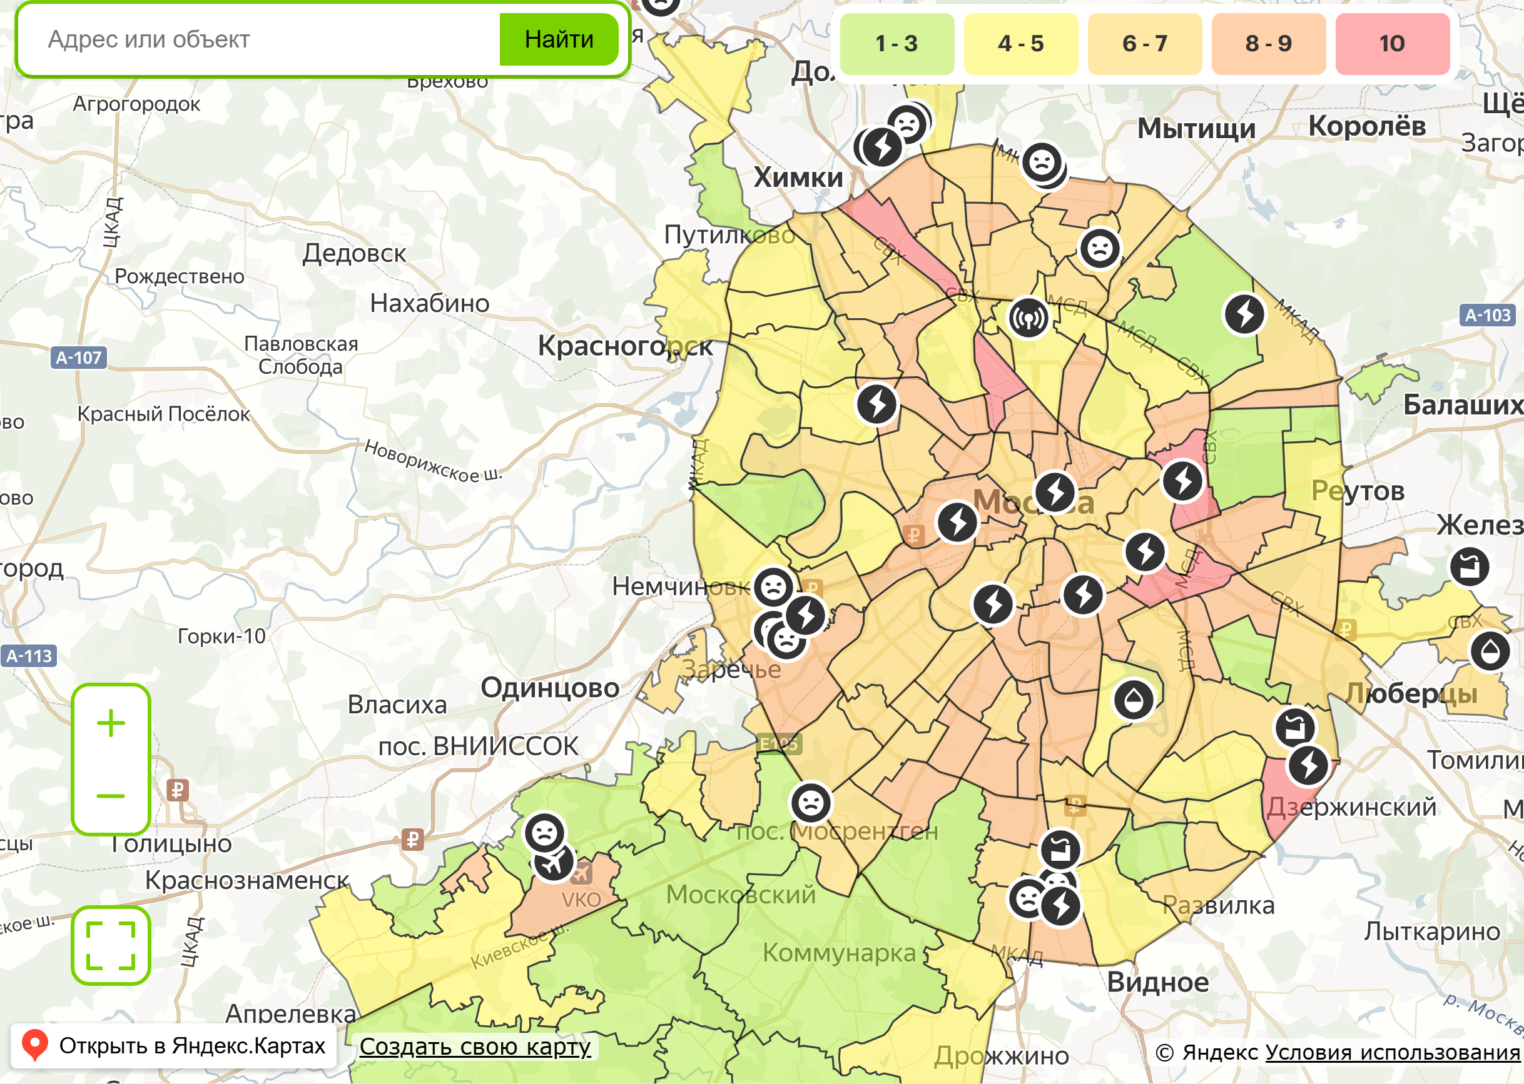Toggle the 1 - 3 rating filter
Image resolution: width=1524 pixels, height=1084 pixels.
click(897, 44)
